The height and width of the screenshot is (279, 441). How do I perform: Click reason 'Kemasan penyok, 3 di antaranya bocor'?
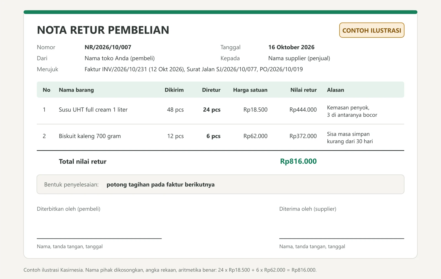click(352, 111)
